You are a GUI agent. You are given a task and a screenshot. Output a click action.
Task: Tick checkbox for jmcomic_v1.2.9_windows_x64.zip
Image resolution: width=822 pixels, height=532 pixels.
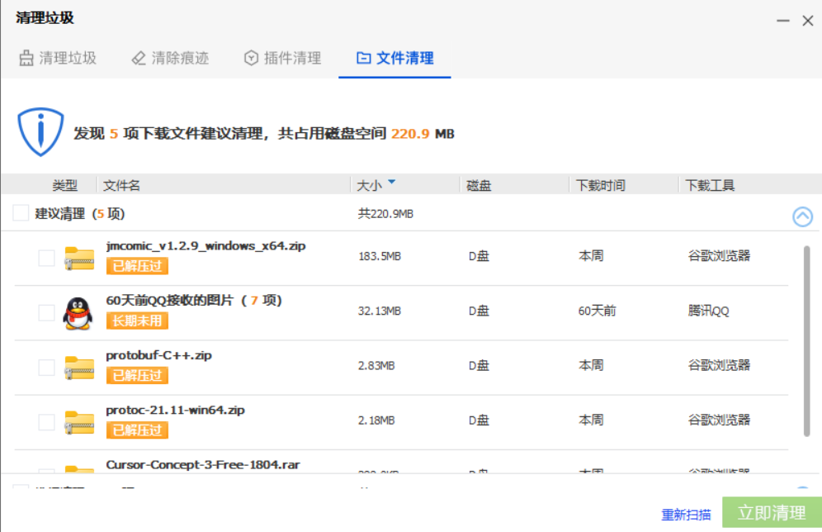point(47,258)
